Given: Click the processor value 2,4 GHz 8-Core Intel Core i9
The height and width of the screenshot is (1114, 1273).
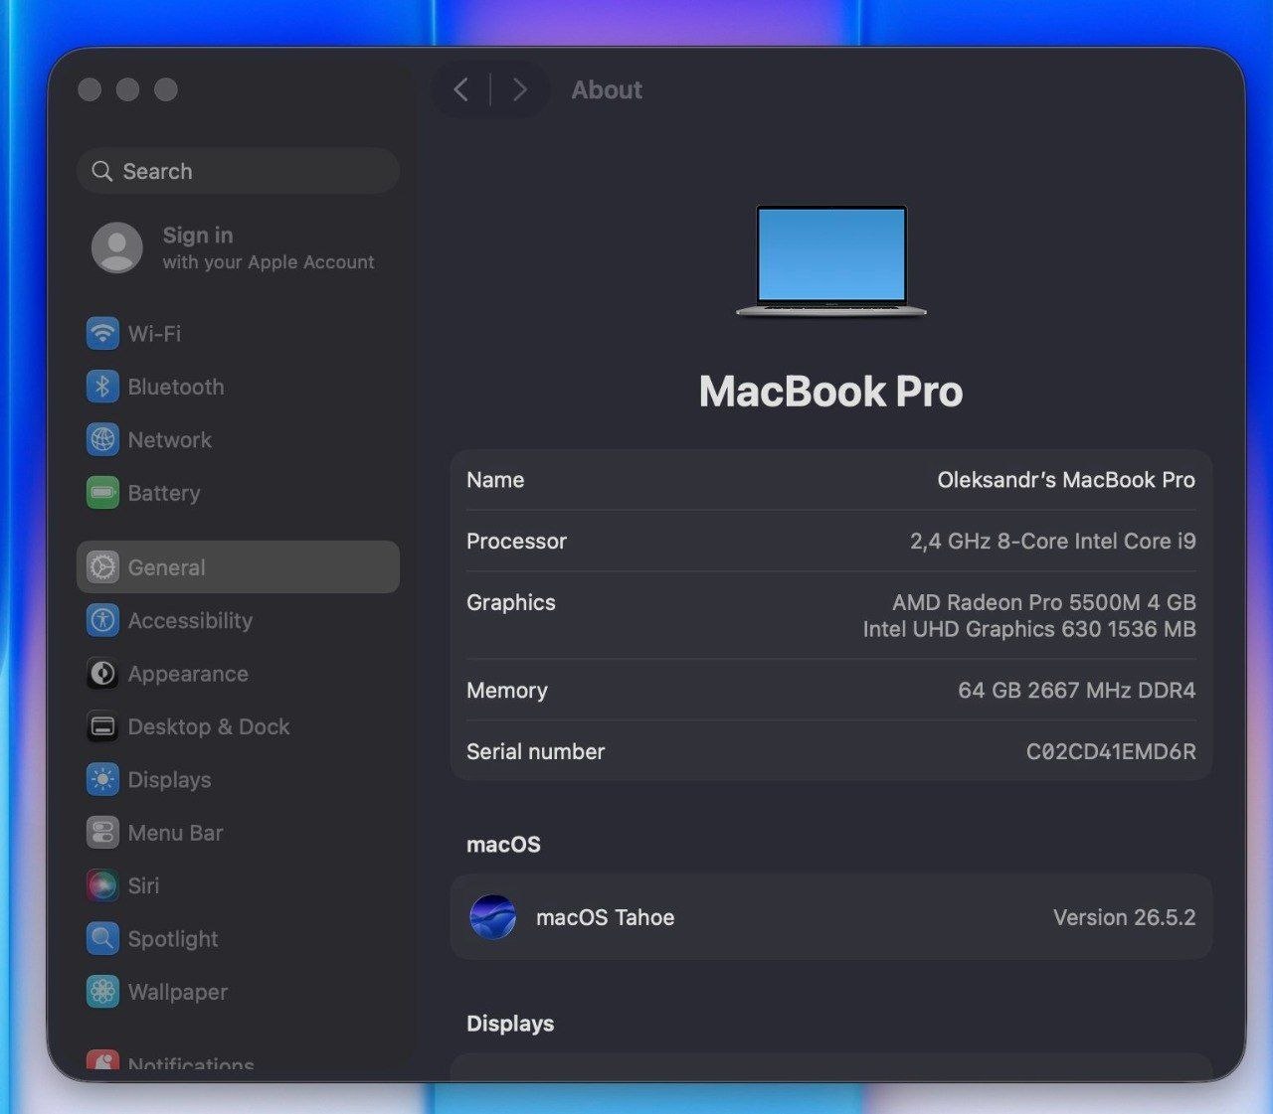Looking at the screenshot, I should (x=1053, y=542).
